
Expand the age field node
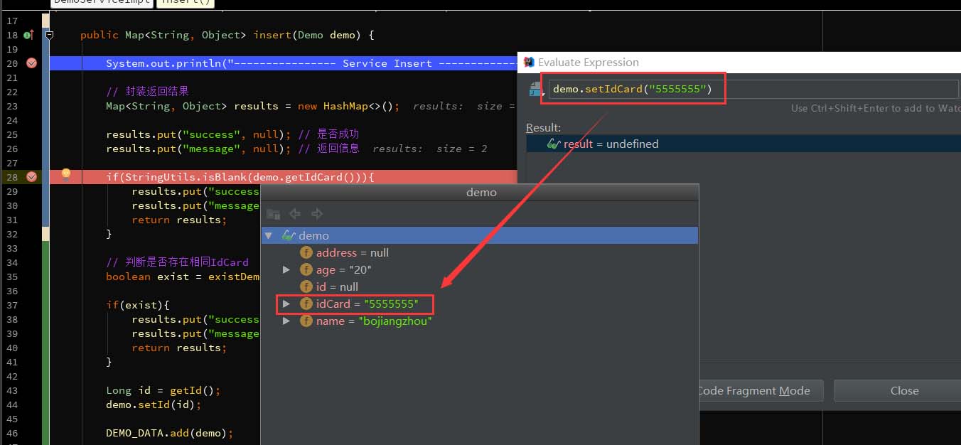tap(286, 269)
